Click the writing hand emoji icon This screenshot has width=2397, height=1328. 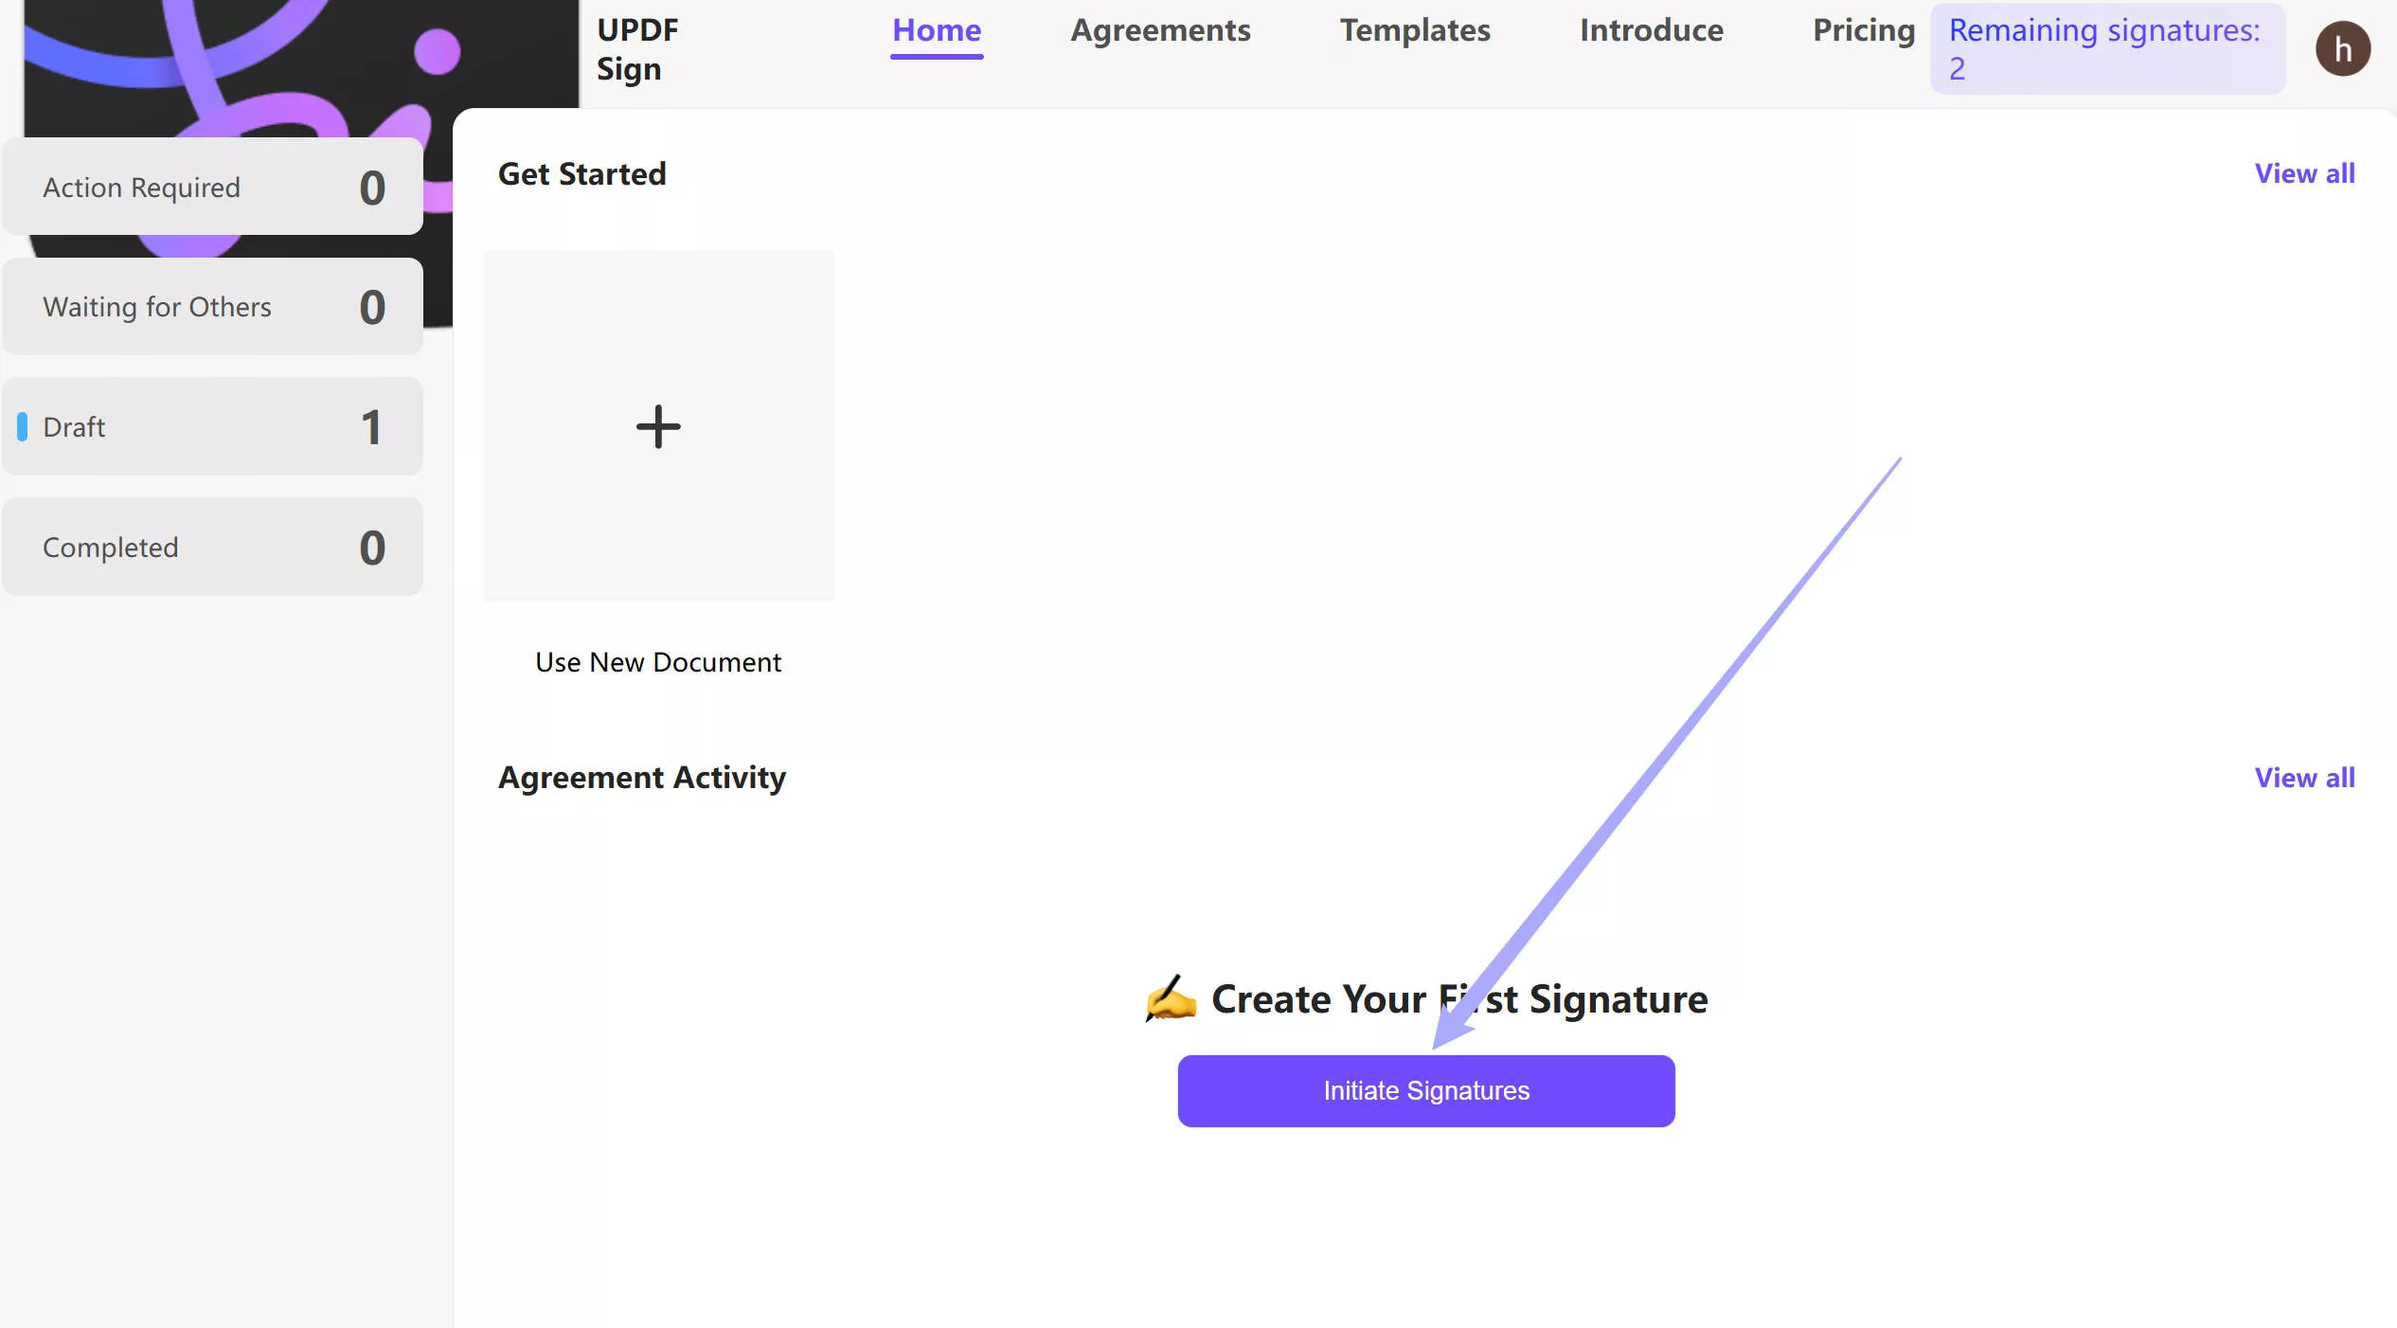point(1170,999)
